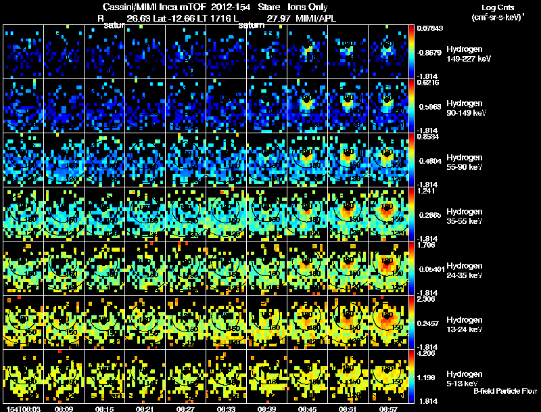Click the scale value -0.8679

tap(429, 53)
